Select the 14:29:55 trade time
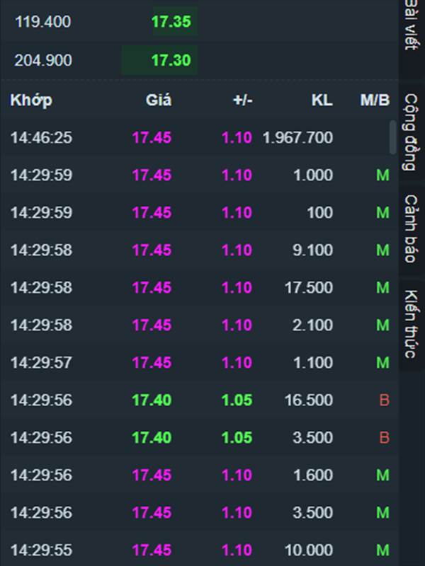 pyautogui.click(x=41, y=550)
